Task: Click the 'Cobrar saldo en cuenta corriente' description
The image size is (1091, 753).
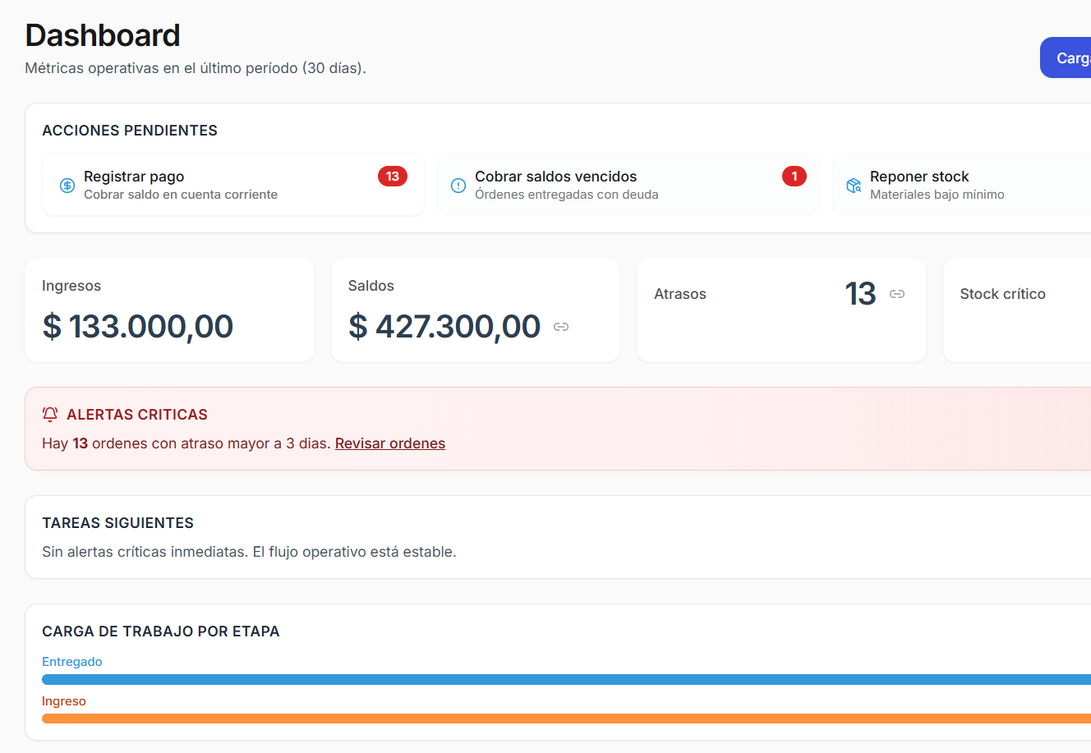Action: [x=181, y=195]
